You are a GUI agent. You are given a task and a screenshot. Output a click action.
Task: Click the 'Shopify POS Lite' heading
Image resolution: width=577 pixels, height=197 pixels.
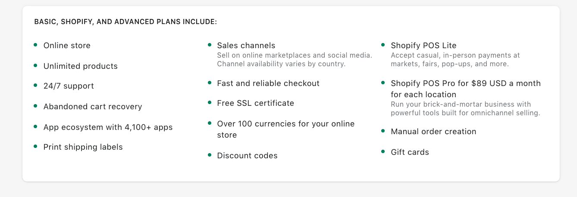tap(423, 46)
